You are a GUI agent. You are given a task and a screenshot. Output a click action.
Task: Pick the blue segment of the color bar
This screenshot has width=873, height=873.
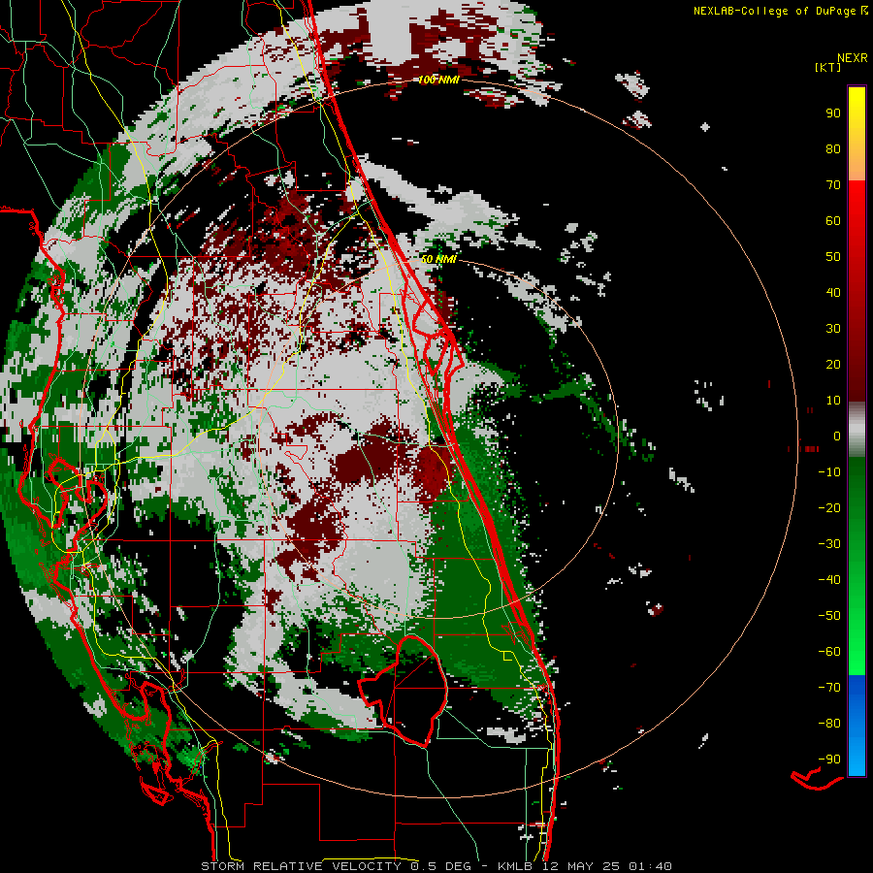pos(857,725)
